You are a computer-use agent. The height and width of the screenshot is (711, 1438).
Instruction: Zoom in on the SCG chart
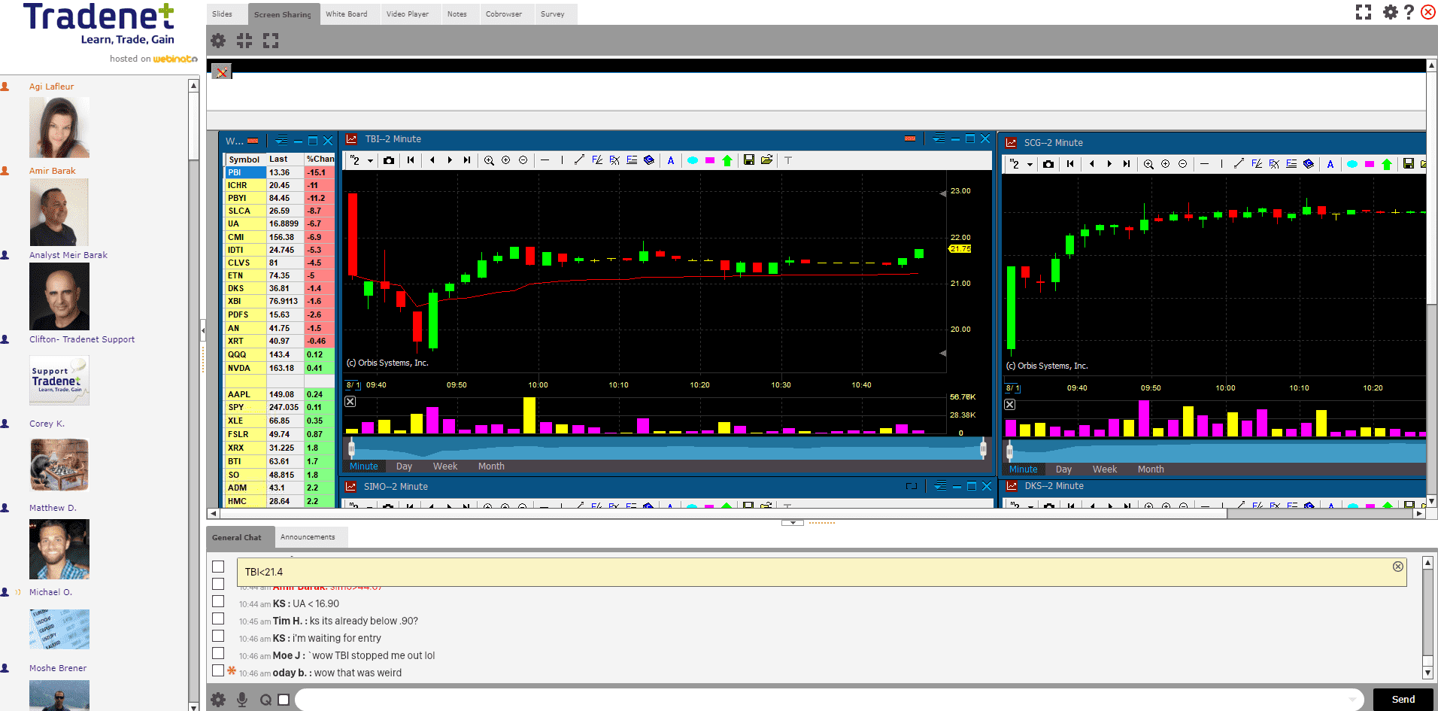pyautogui.click(x=1165, y=164)
